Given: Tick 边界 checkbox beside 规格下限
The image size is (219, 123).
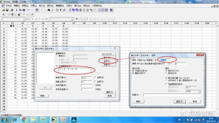Looking at the screenshot, I should pos(95,78).
